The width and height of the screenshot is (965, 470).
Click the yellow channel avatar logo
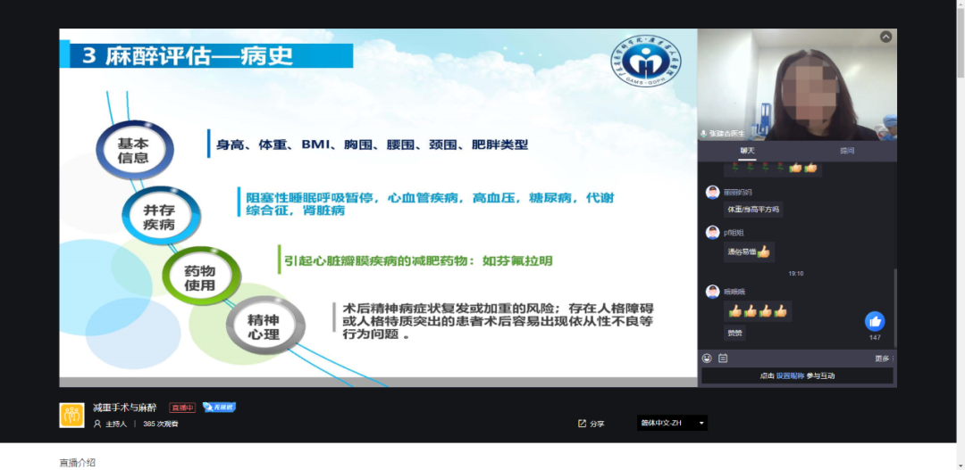pos(71,415)
